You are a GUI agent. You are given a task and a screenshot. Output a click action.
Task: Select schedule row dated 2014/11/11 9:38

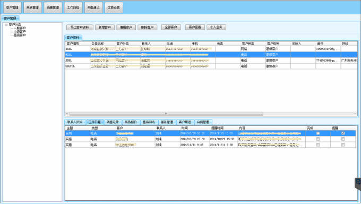coord(210,144)
